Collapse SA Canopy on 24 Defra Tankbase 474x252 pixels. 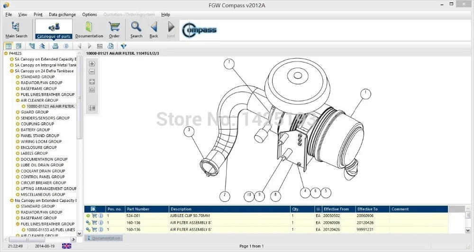coord(12,71)
